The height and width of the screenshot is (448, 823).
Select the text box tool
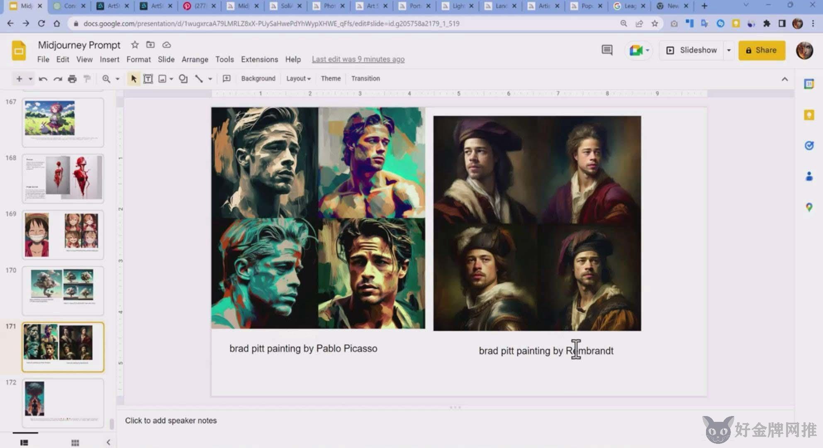tap(148, 78)
